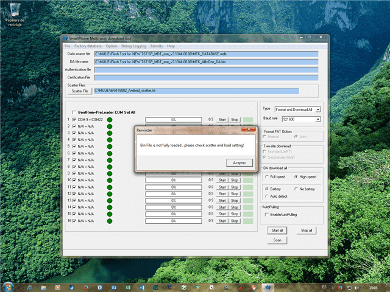Screen dimensions: 390x292
Task: Click Start button for port 1
Action: [222, 120]
